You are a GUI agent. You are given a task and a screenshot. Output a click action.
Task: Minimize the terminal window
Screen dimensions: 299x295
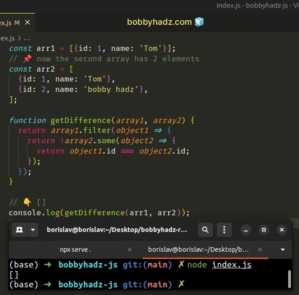pos(246,230)
